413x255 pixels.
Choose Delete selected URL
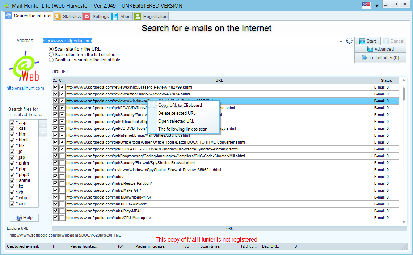click(x=177, y=113)
